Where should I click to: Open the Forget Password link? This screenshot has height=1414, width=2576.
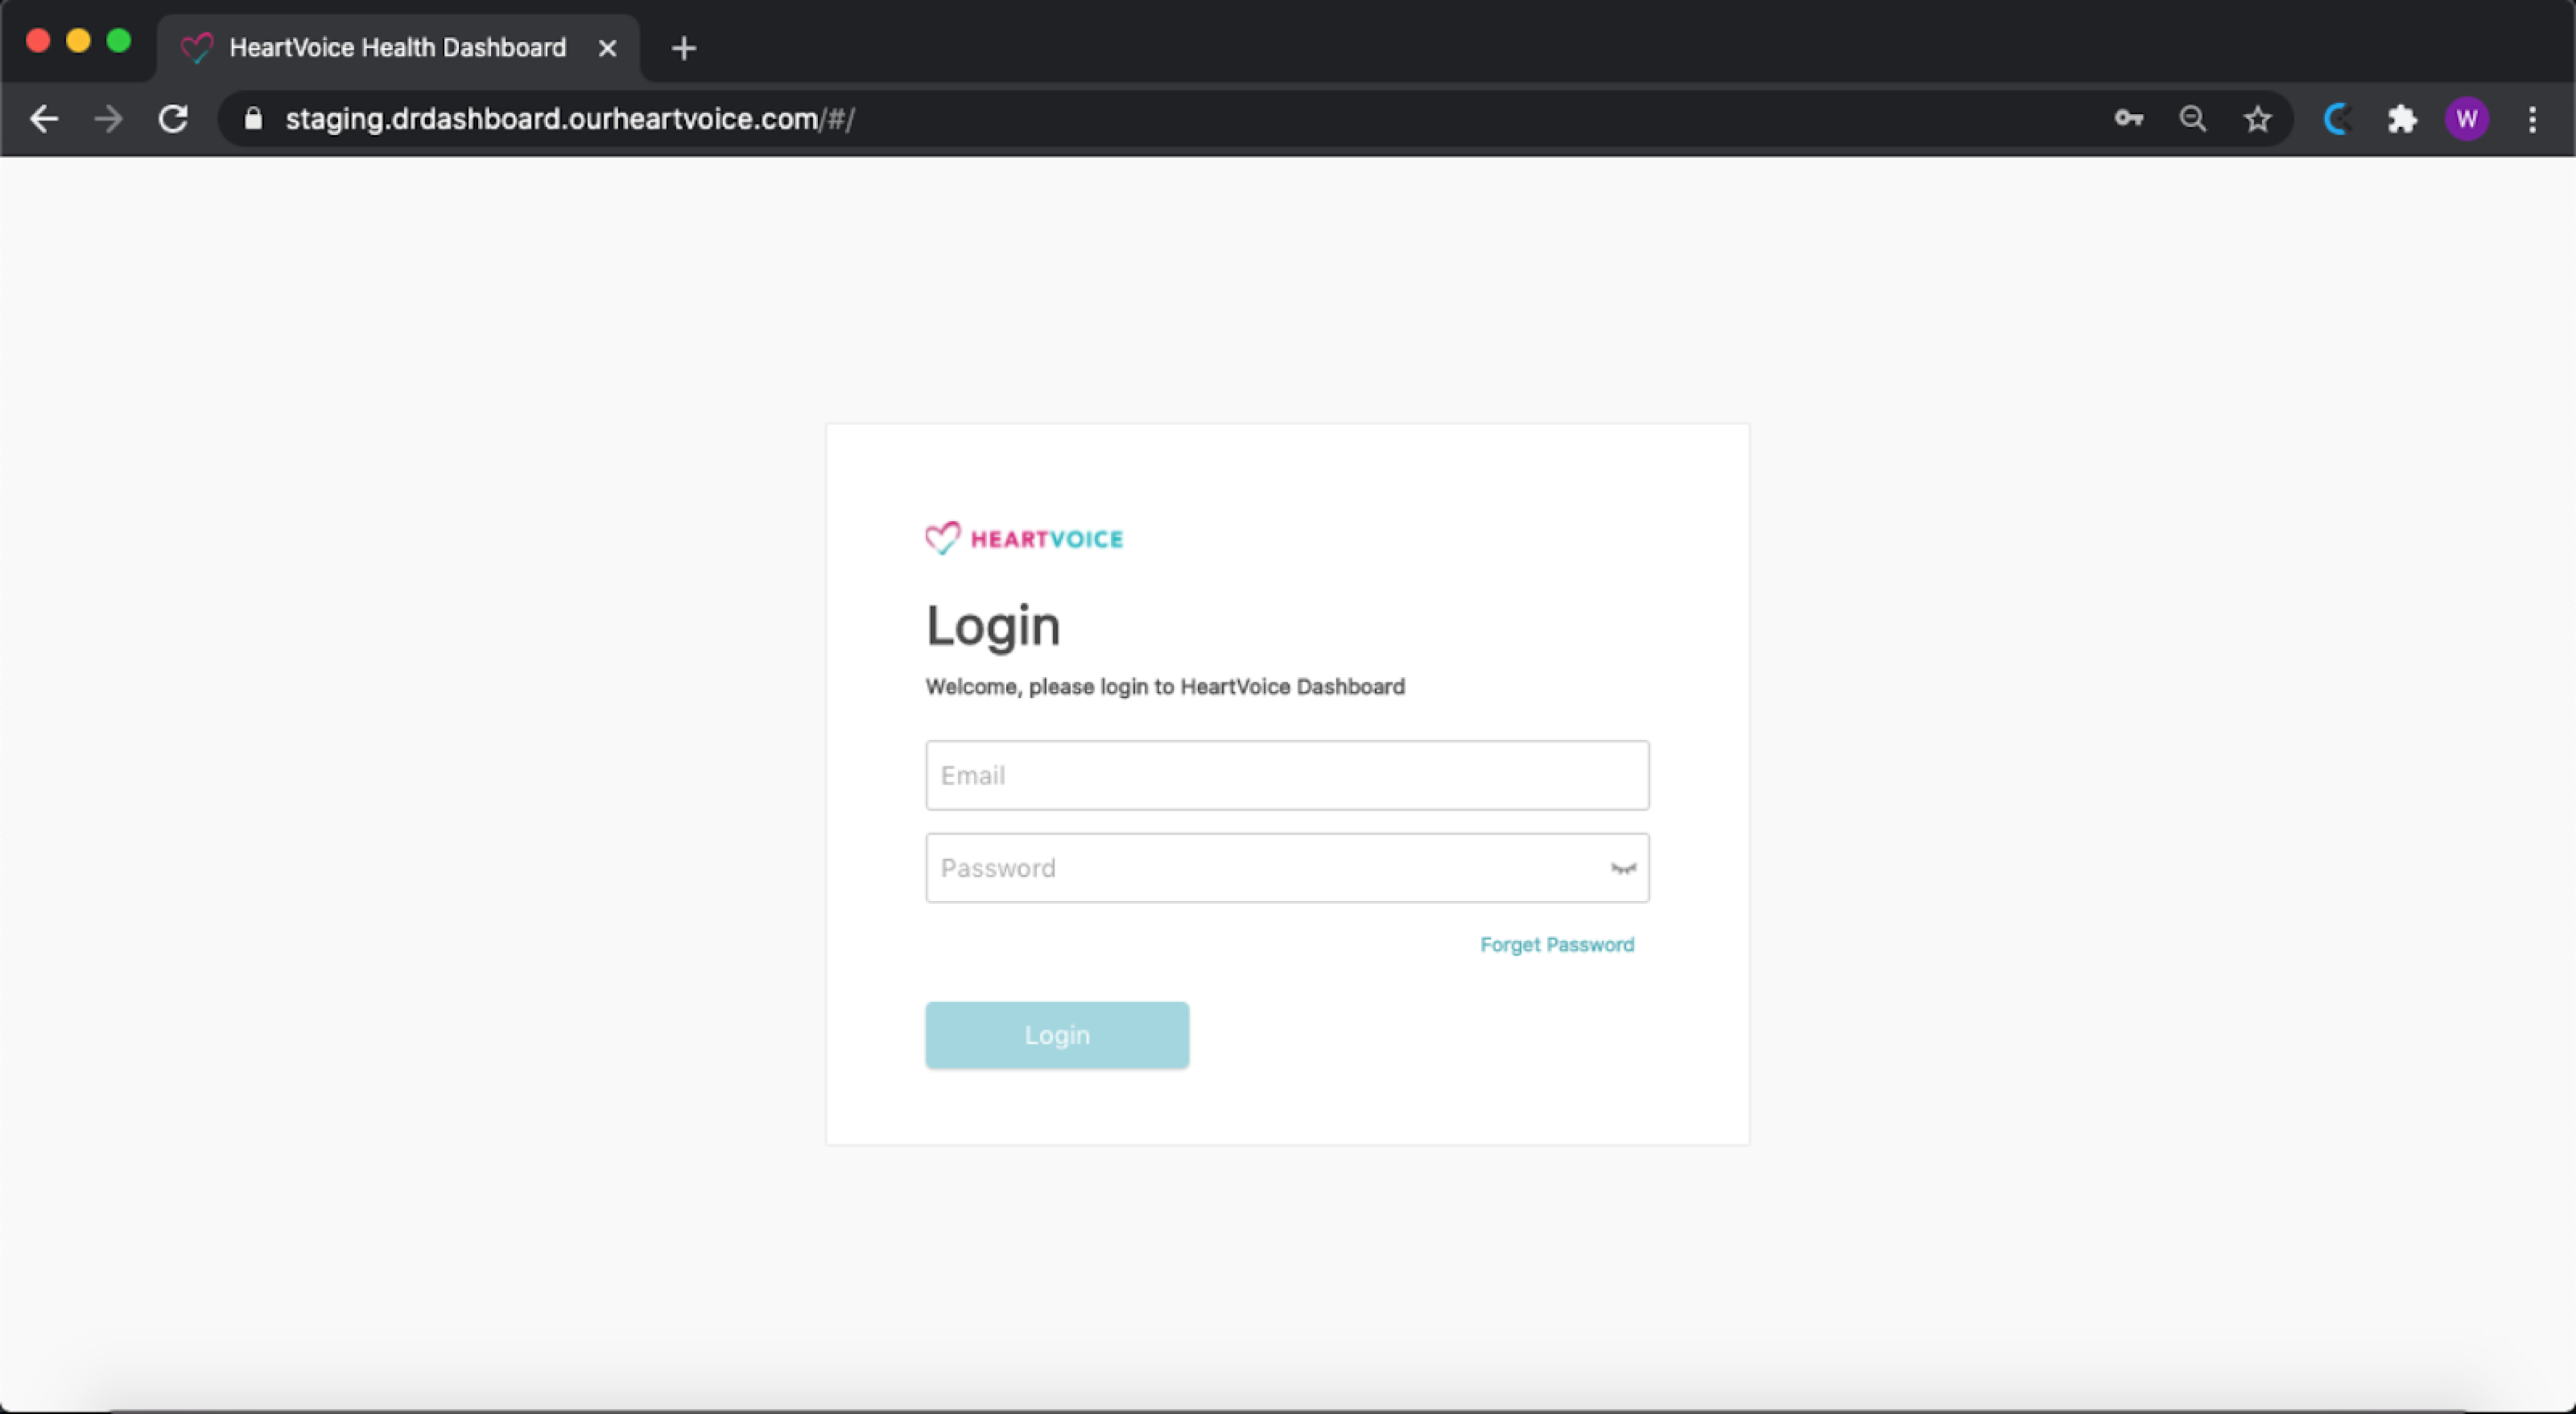[x=1557, y=945]
